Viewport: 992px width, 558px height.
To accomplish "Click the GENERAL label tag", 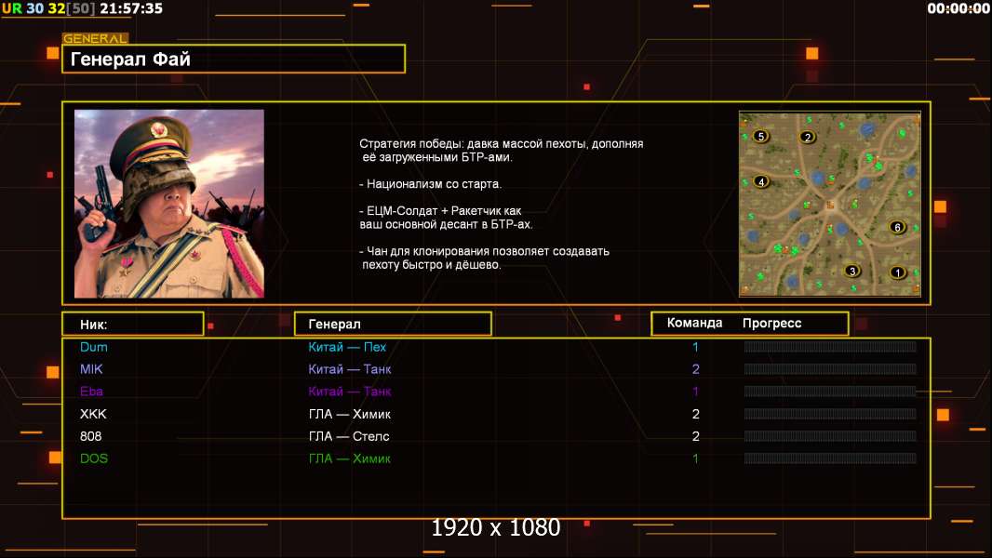I will pyautogui.click(x=95, y=38).
